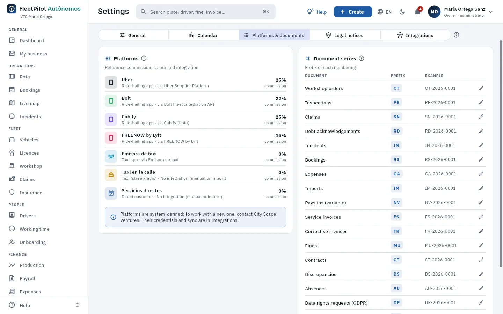
Task: Edit the Contracts prefix pencil
Action: click(481, 260)
